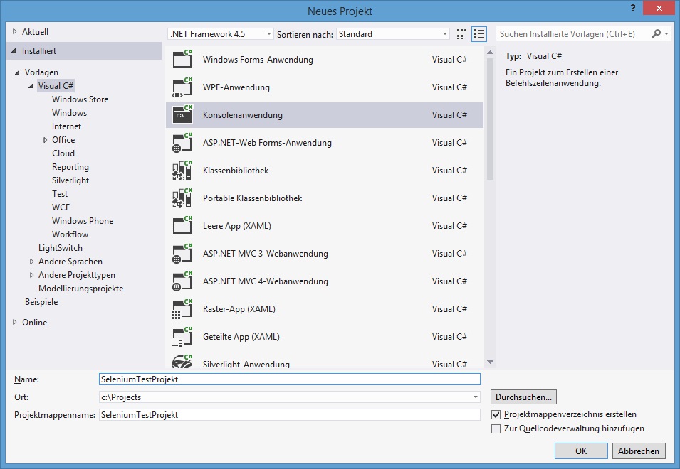This screenshot has width=680, height=469.
Task: Click the Durchsuchen... button
Action: click(x=523, y=397)
